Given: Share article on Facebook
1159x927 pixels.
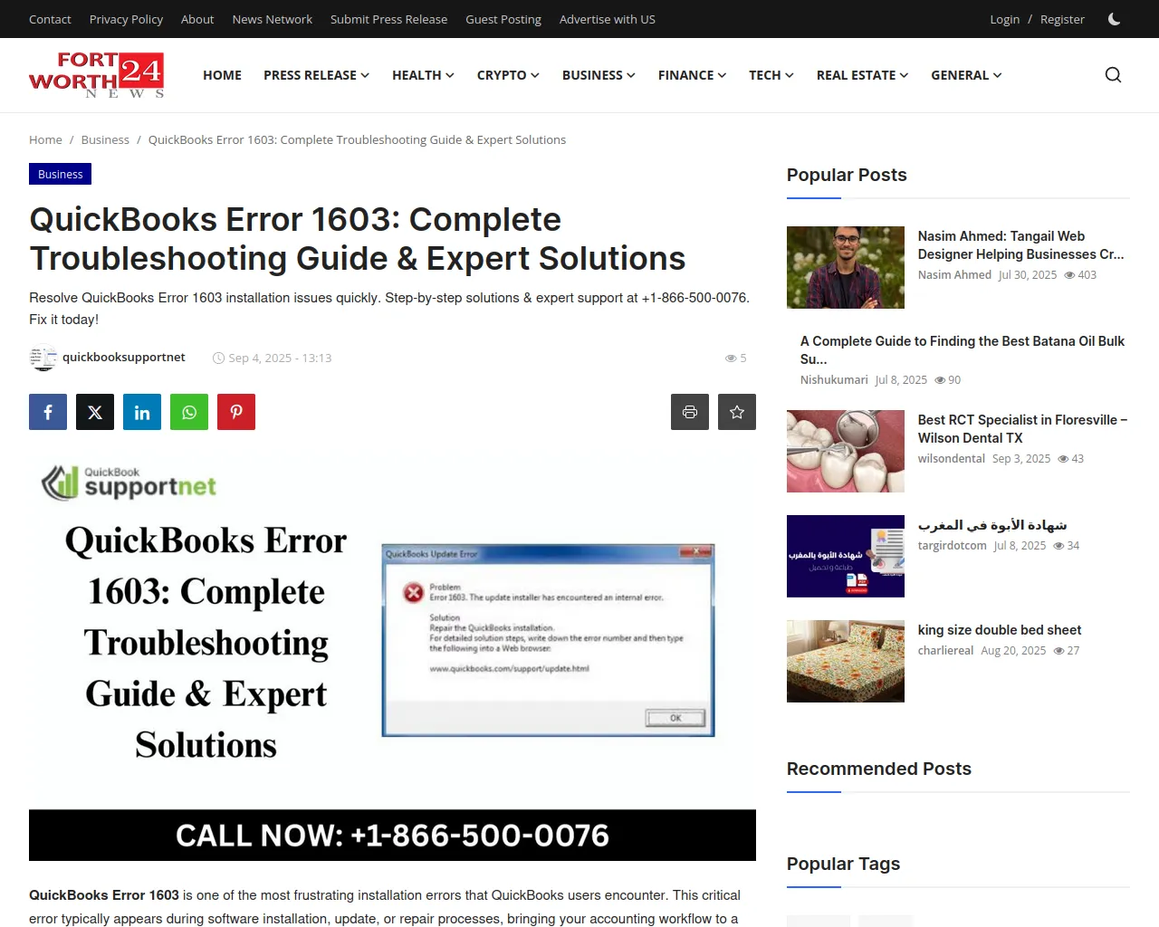Looking at the screenshot, I should (48, 412).
